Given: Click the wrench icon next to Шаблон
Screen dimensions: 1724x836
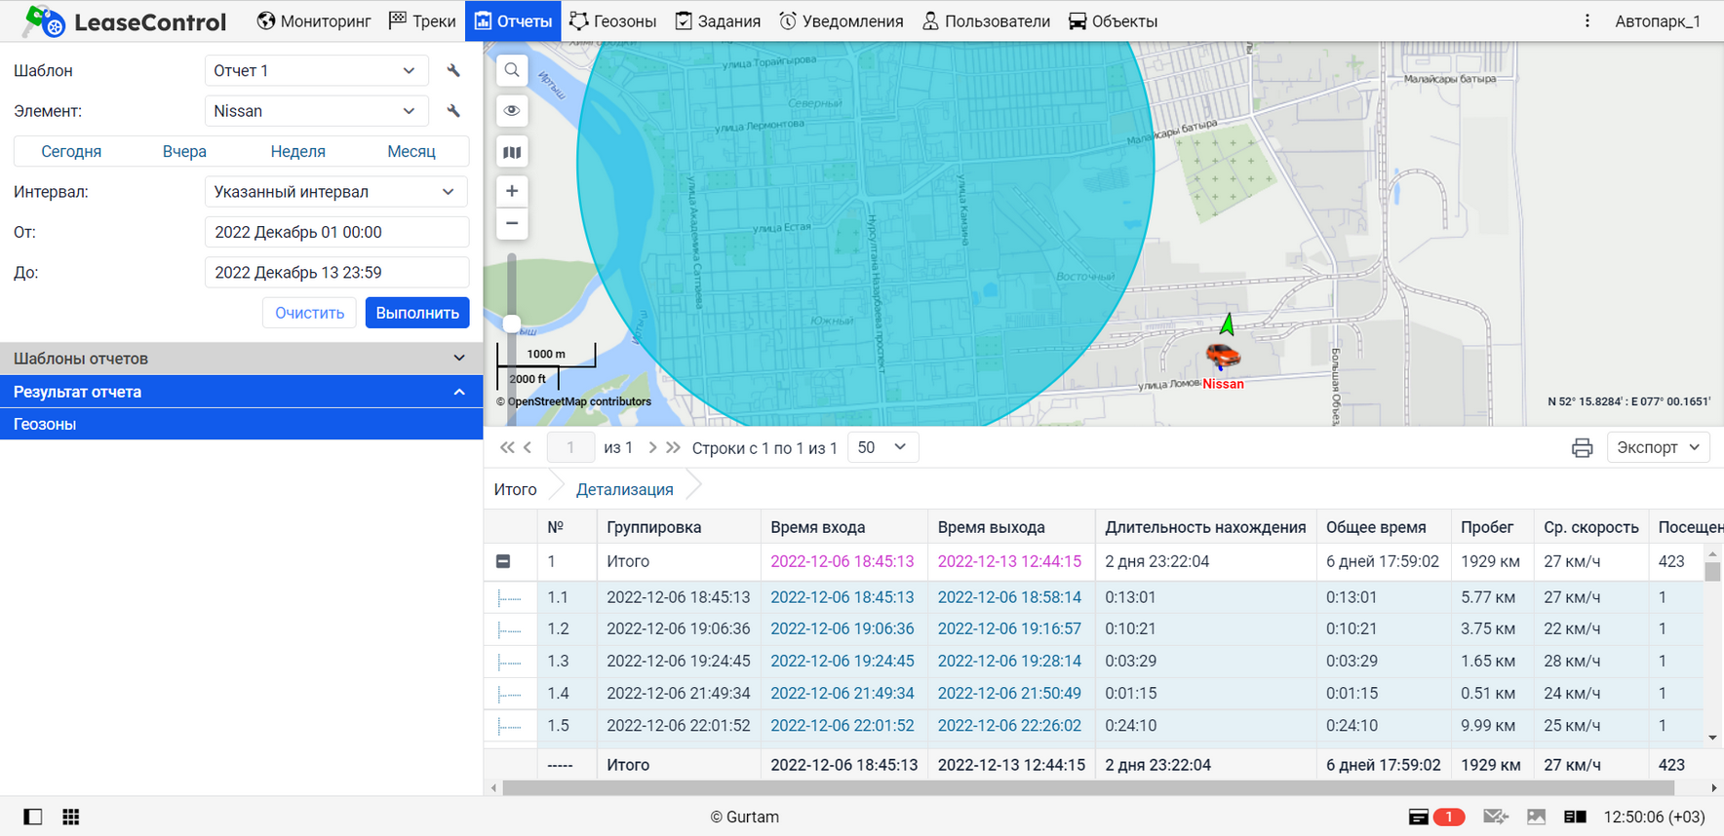Looking at the screenshot, I should click(x=453, y=71).
